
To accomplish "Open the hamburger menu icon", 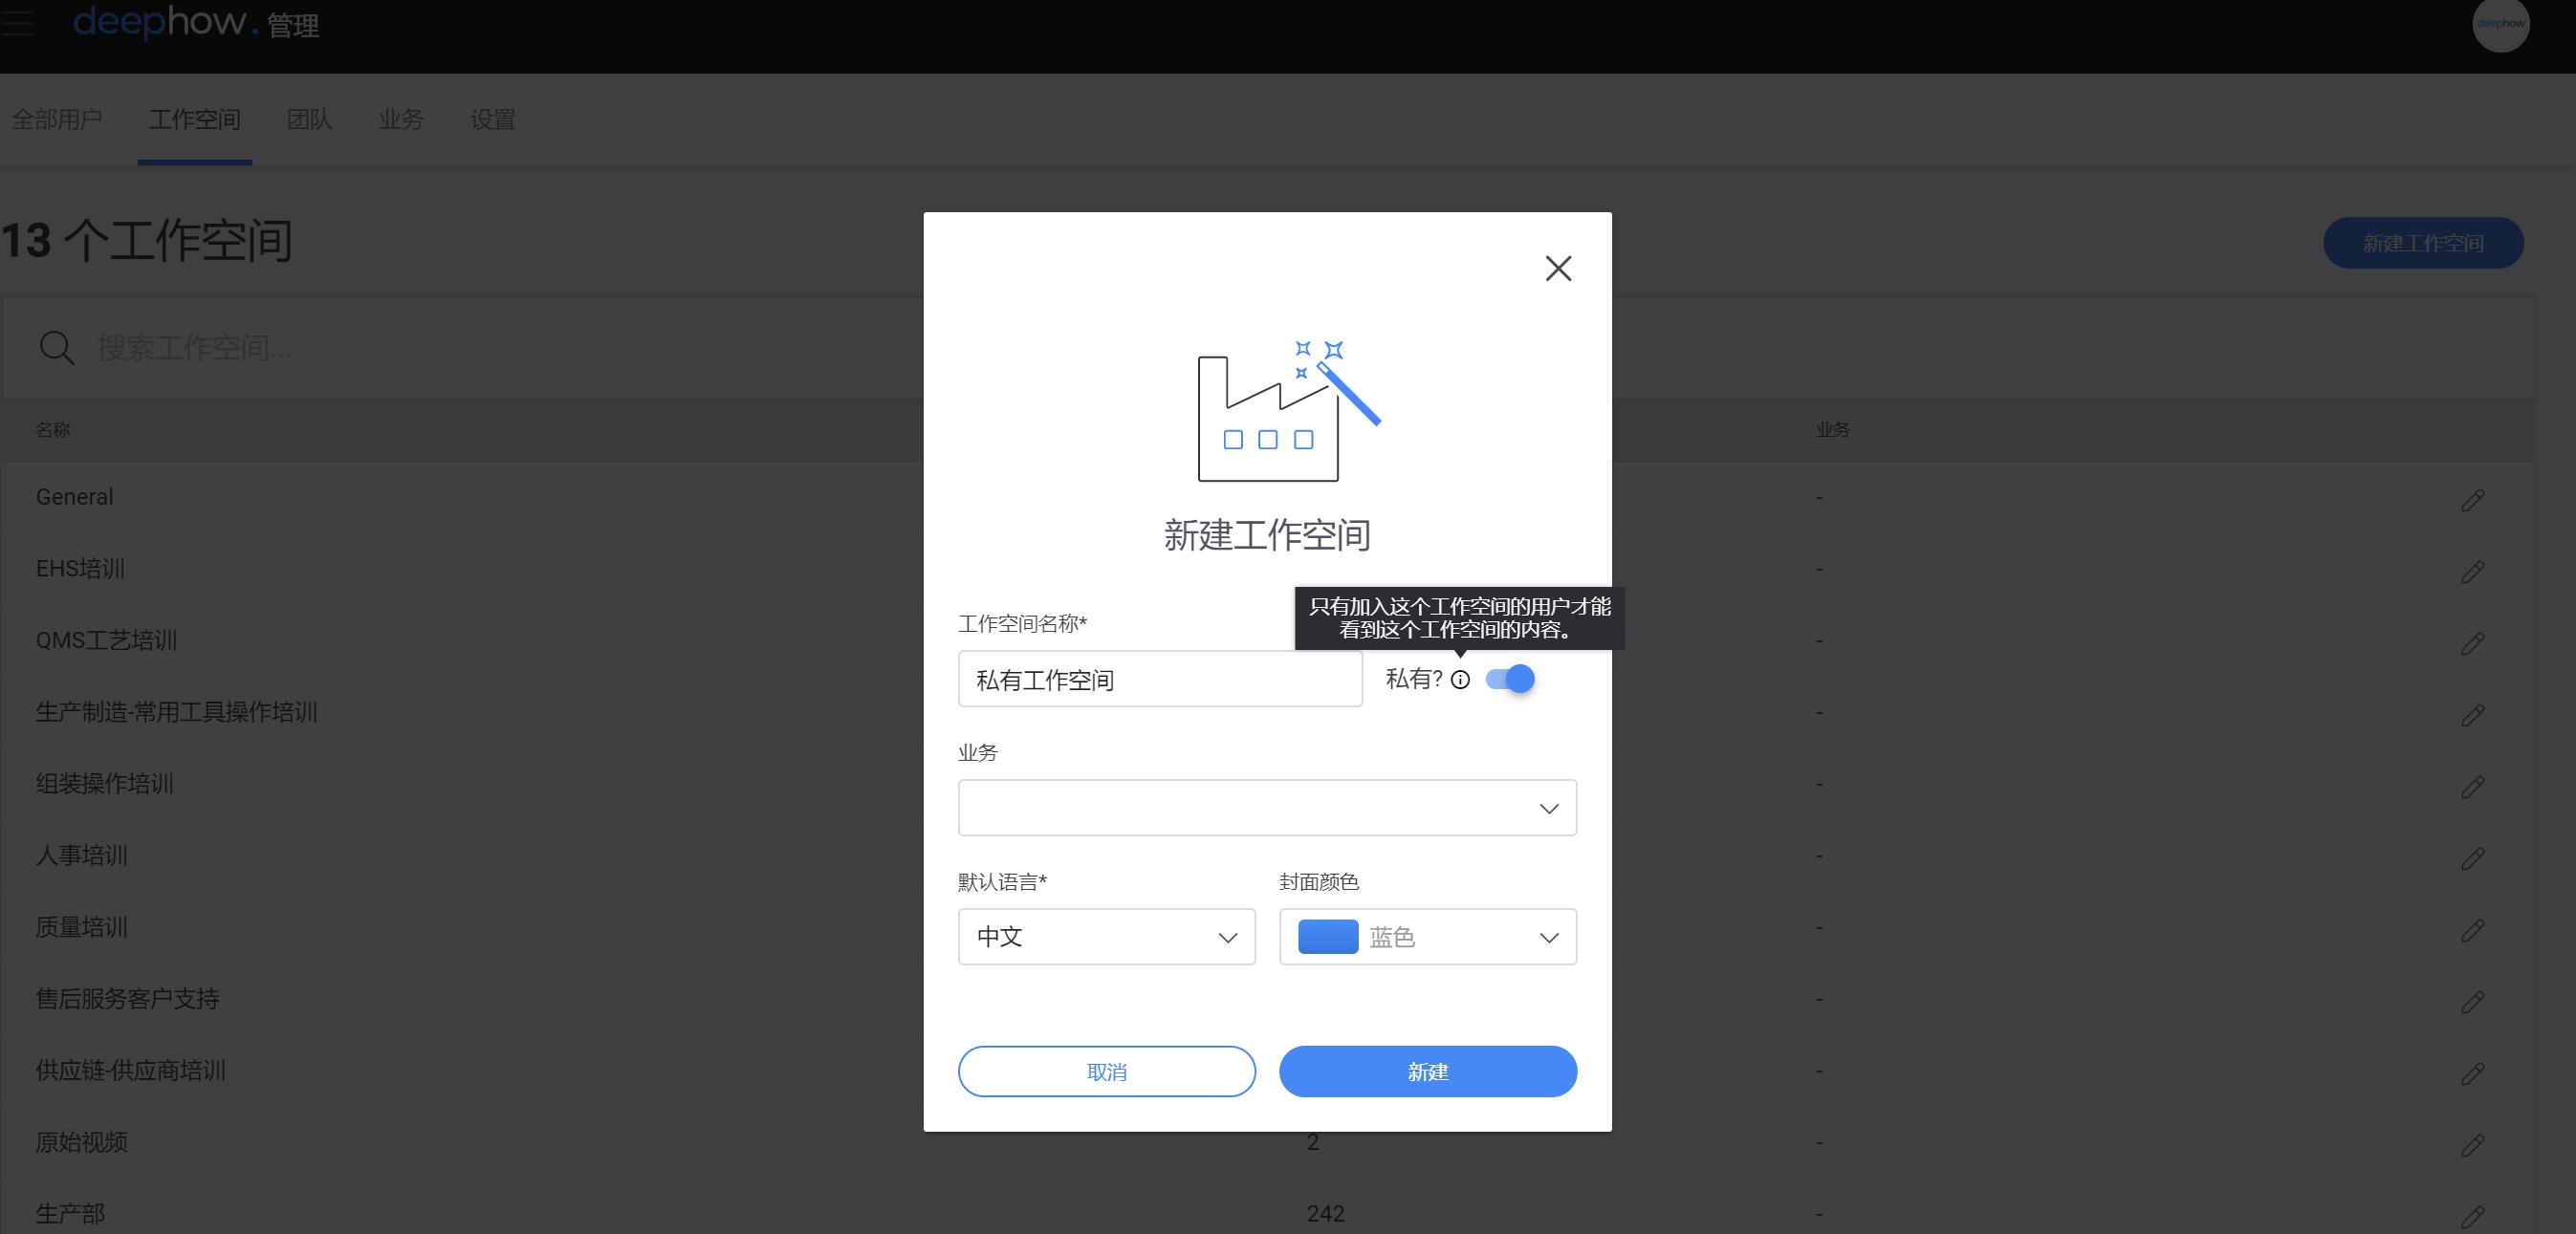I will (17, 22).
